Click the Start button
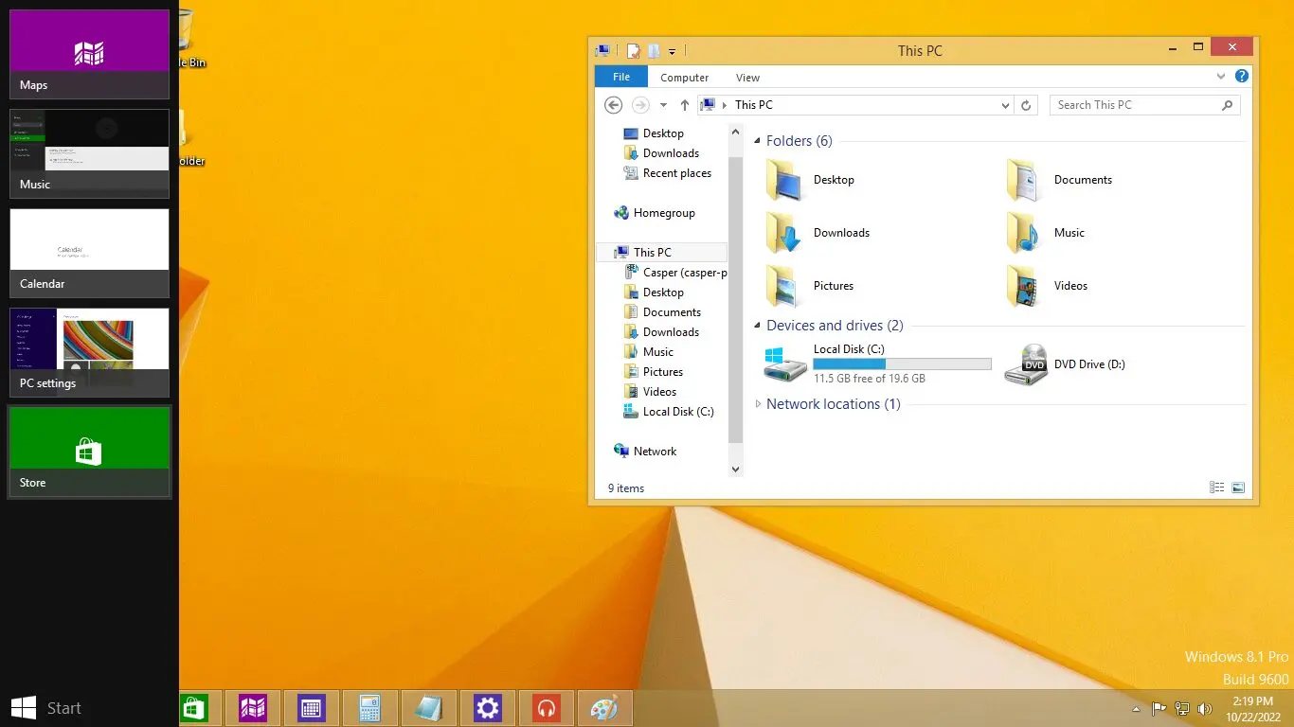Viewport: 1294px width, 727px height. click(x=45, y=707)
